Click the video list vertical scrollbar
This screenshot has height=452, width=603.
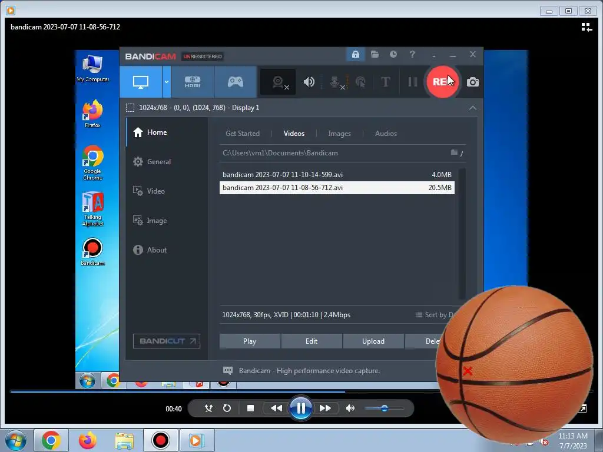tap(462, 234)
